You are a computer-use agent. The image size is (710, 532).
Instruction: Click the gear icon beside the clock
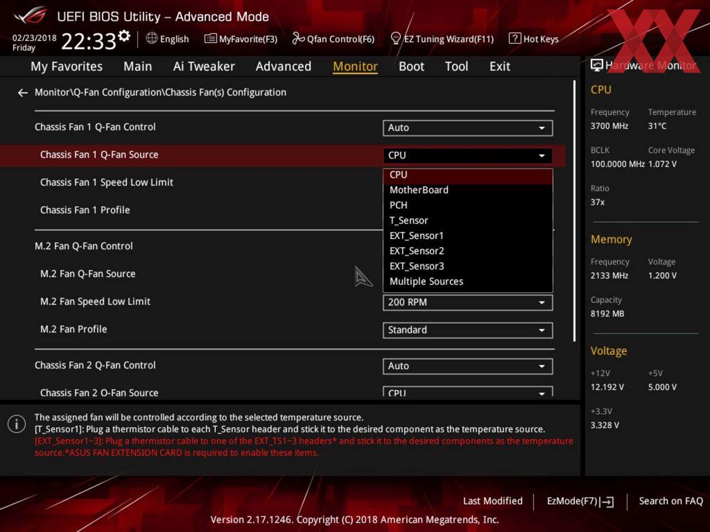124,35
